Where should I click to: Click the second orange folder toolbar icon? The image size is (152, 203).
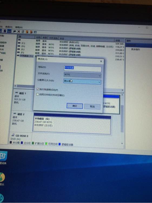(31, 32)
